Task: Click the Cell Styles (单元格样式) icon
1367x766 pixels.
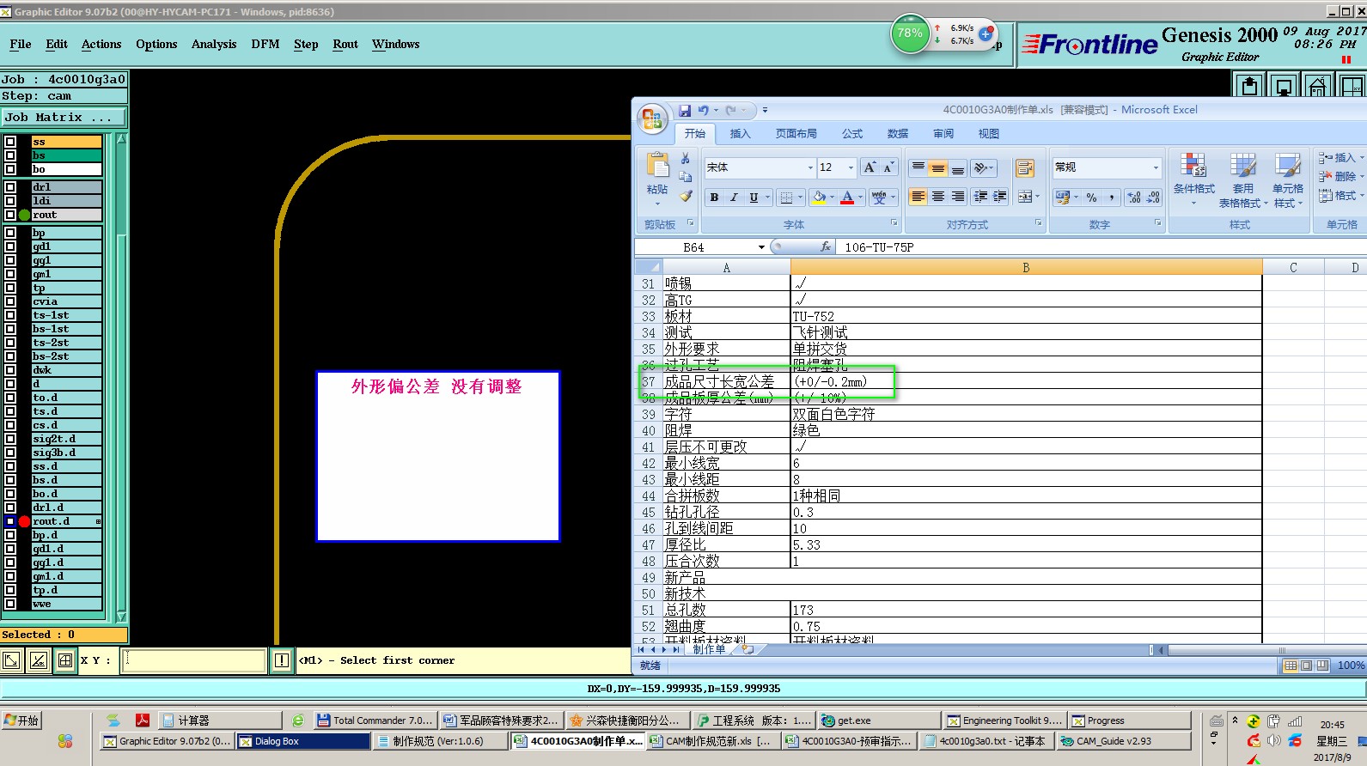Action: tap(1287, 180)
